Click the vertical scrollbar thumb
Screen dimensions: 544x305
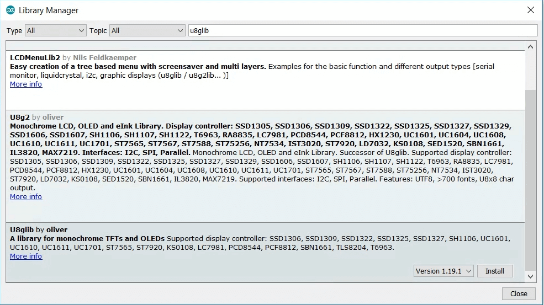point(530,180)
